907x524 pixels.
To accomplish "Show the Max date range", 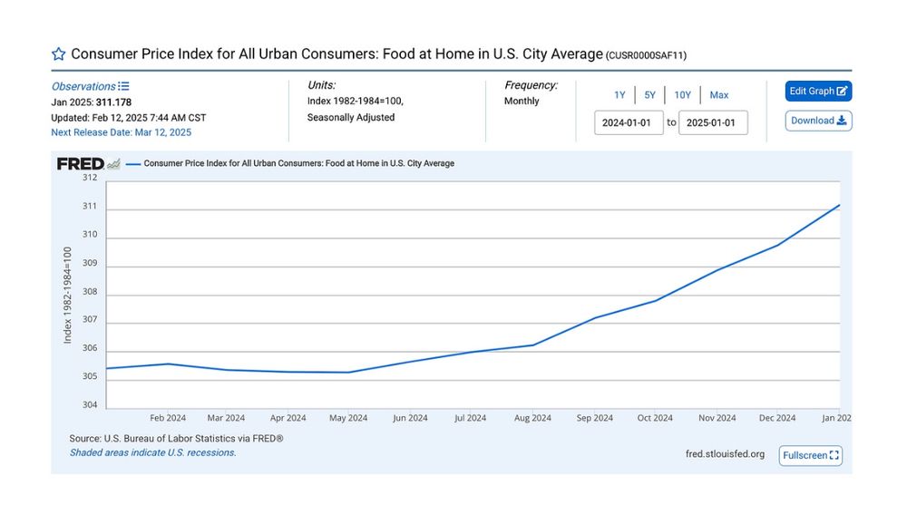I will click(x=719, y=95).
